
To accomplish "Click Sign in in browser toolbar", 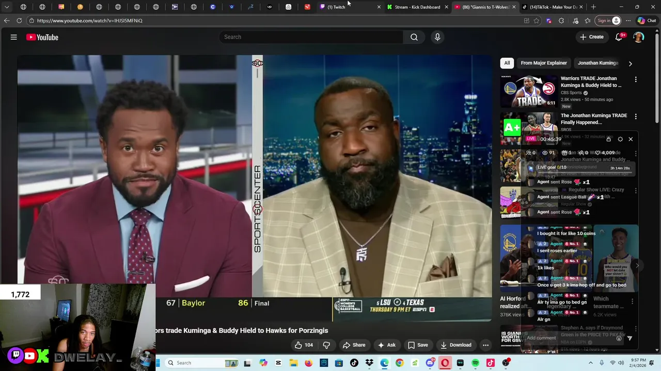I will click(x=608, y=21).
